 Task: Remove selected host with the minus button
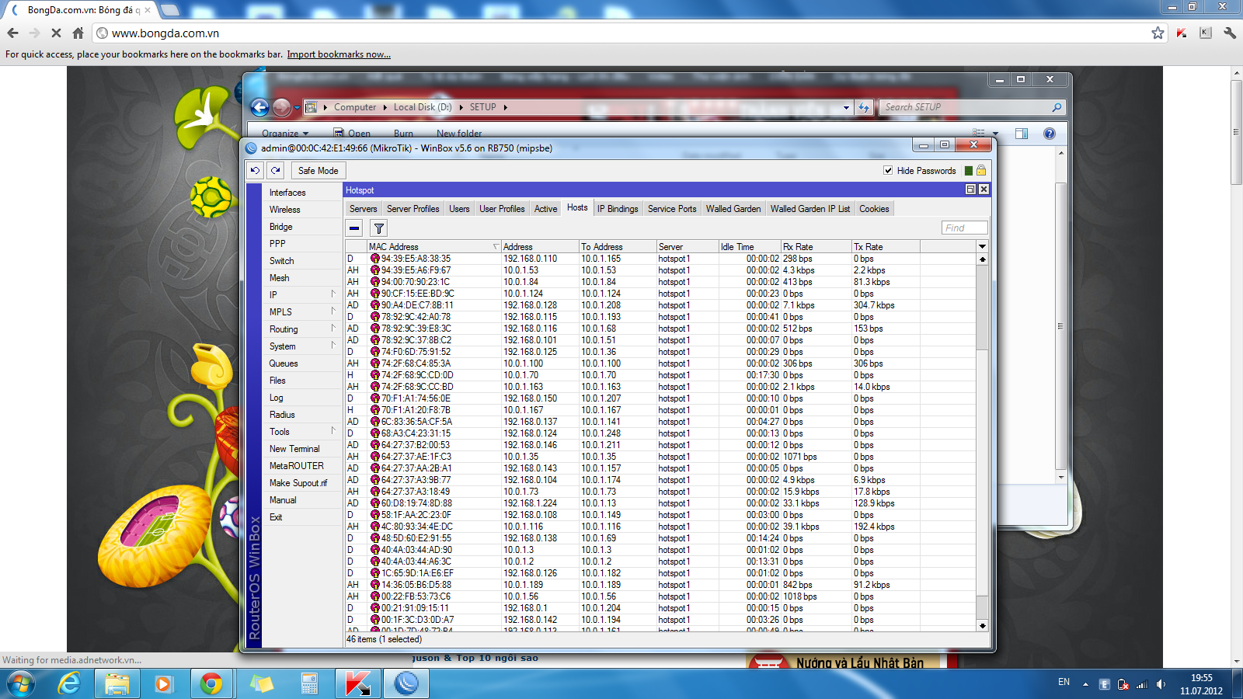354,228
